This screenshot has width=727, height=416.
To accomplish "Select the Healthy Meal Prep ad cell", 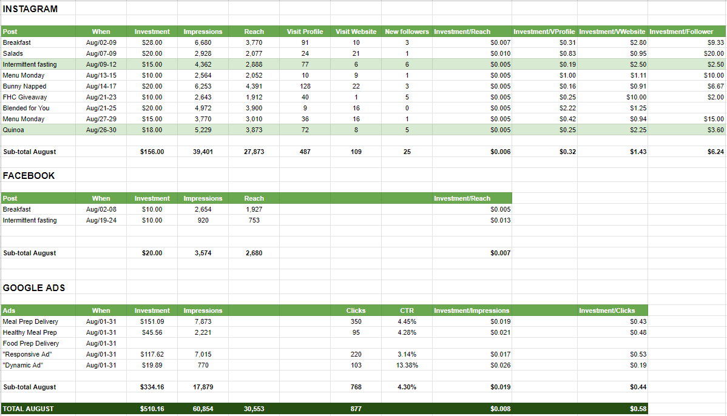I will 30,332.
